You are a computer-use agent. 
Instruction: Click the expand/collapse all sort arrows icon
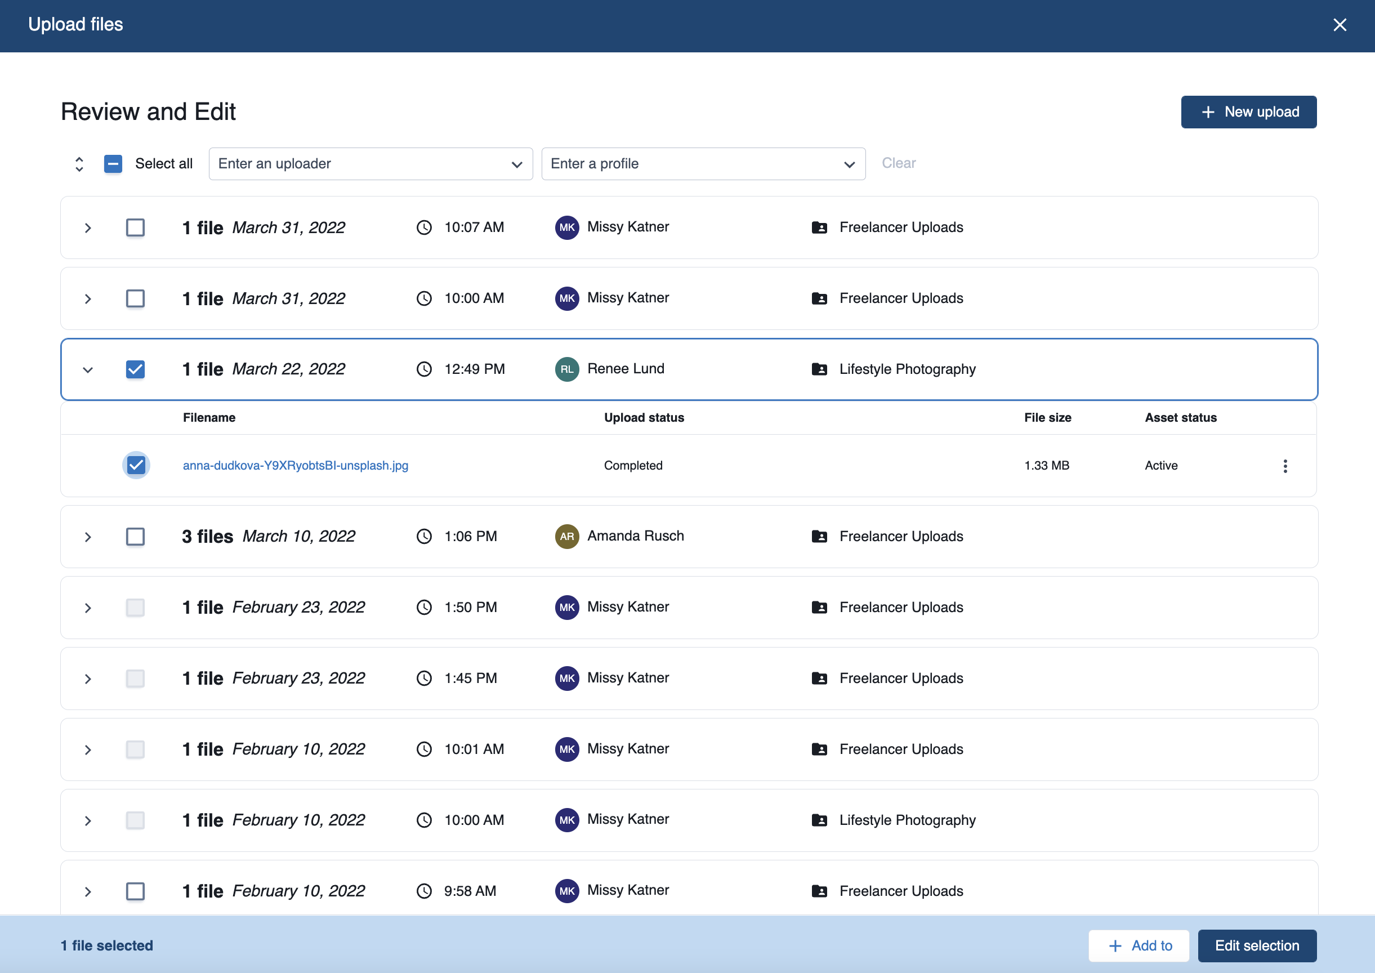coord(79,163)
